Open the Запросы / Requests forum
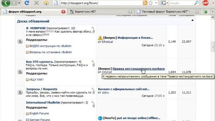 42,89
